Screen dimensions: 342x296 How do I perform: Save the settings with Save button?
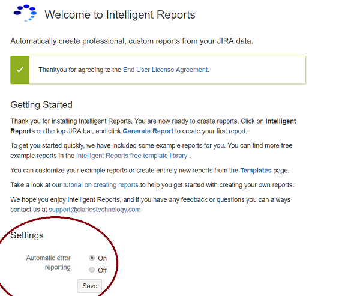tap(89, 286)
